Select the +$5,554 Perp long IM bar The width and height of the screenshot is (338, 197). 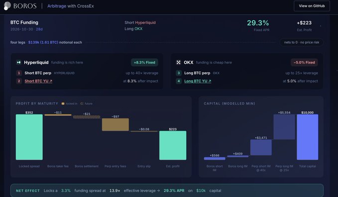tap(284, 127)
